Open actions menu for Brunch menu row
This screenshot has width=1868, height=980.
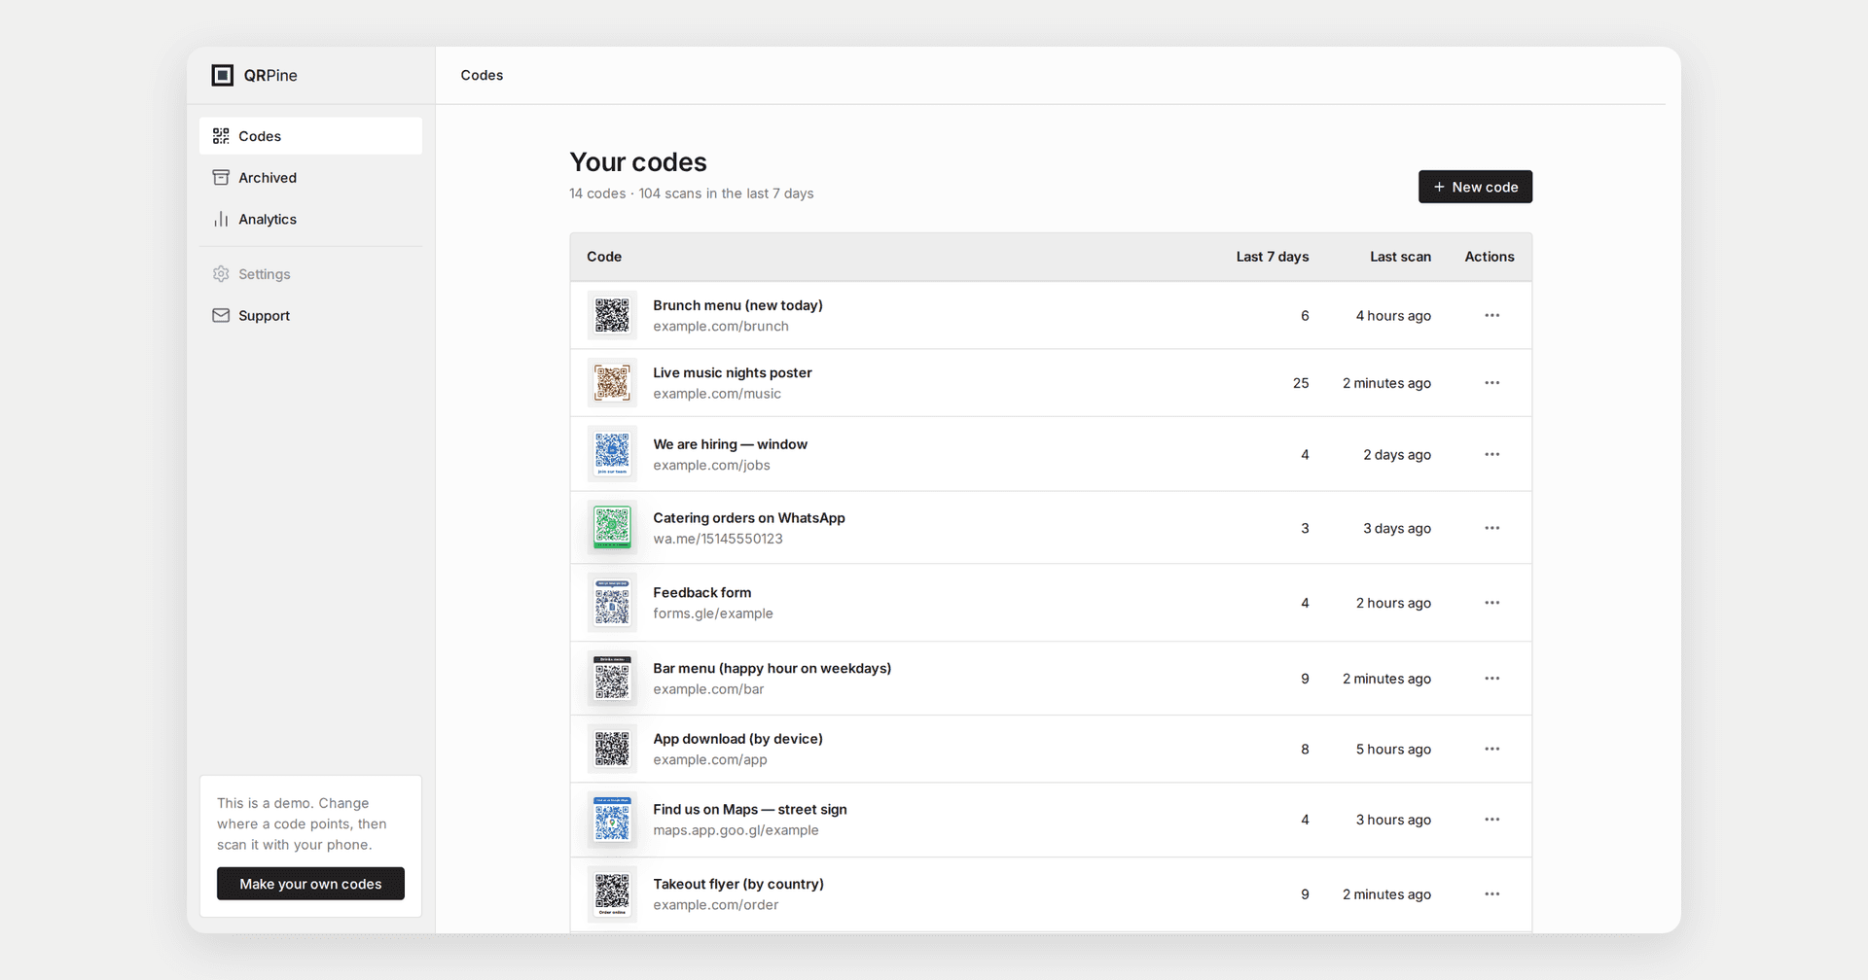coord(1492,315)
